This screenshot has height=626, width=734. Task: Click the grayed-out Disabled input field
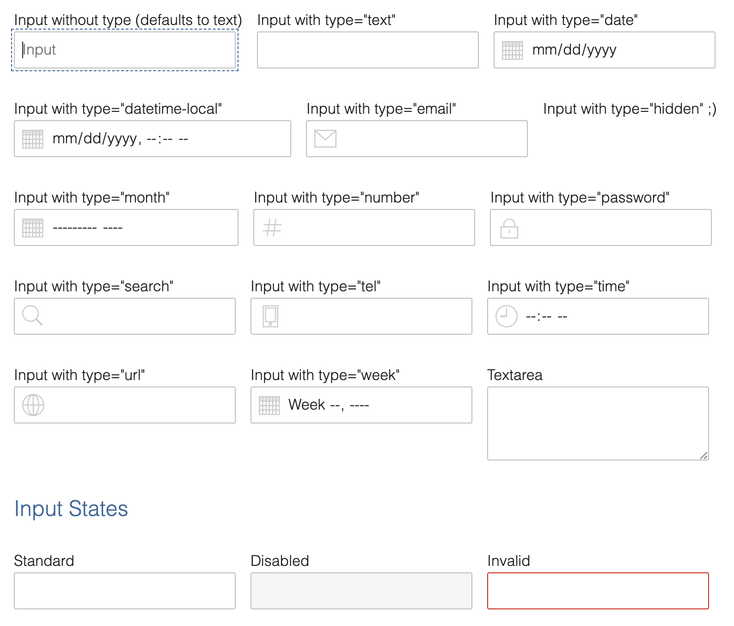(x=361, y=591)
